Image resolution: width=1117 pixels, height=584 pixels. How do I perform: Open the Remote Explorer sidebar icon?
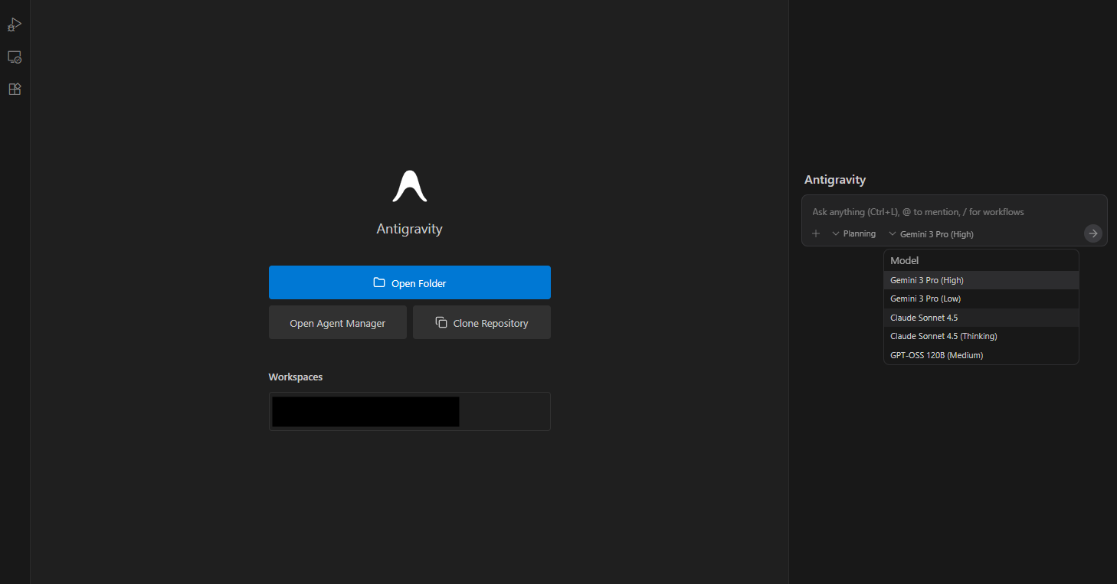(15, 57)
